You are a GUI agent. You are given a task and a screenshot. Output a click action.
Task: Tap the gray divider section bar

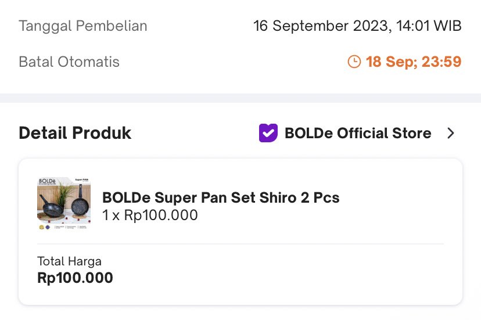click(x=240, y=98)
